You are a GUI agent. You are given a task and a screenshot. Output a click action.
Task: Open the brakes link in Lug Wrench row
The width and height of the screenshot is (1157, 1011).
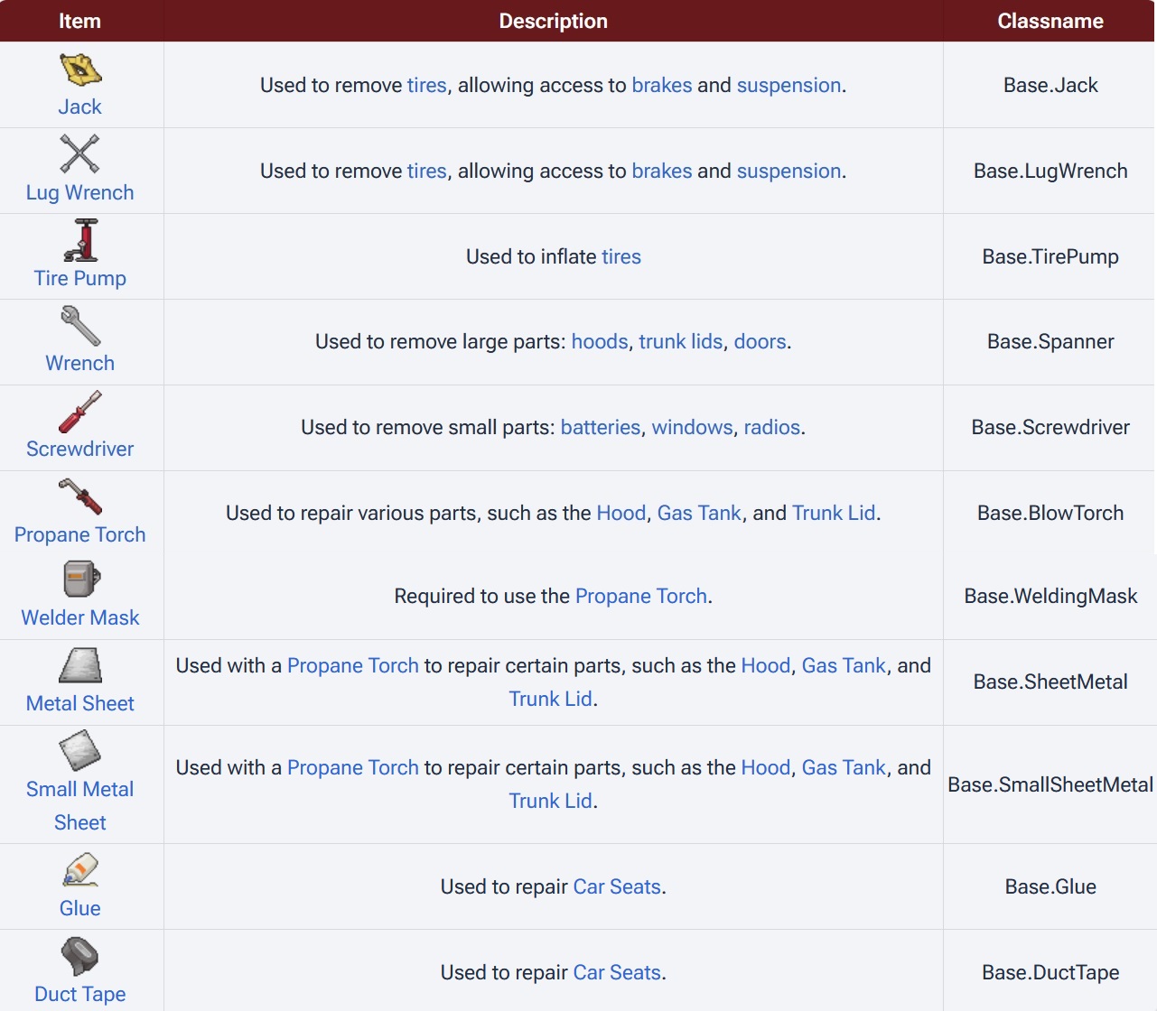tap(662, 171)
